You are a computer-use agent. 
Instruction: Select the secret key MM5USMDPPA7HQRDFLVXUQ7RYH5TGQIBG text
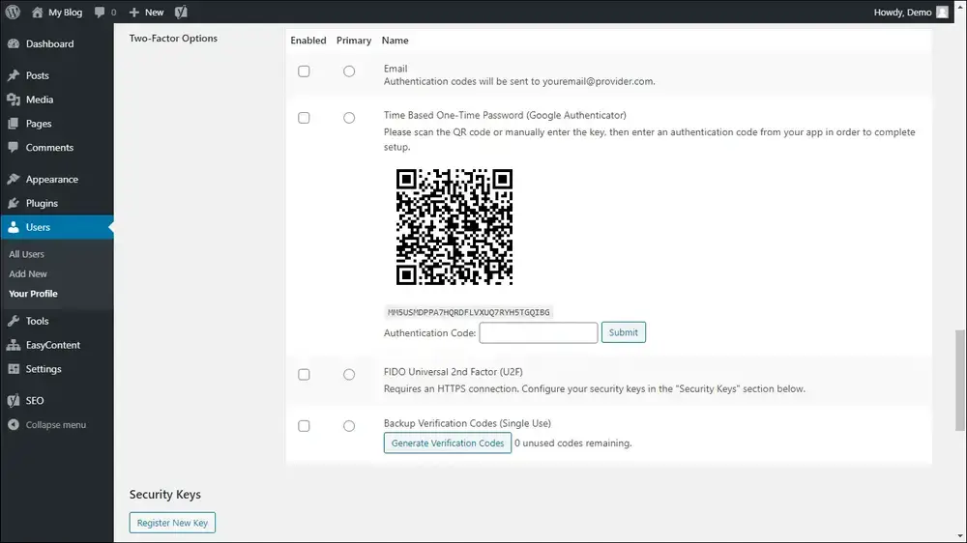tap(468, 312)
